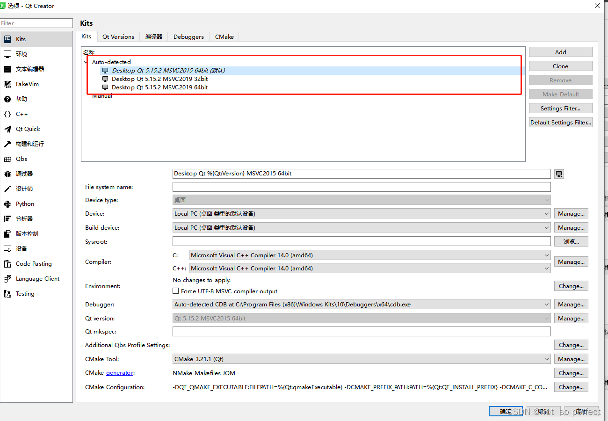Open the CMake Tool dropdown
The height and width of the screenshot is (421, 608).
[362, 359]
